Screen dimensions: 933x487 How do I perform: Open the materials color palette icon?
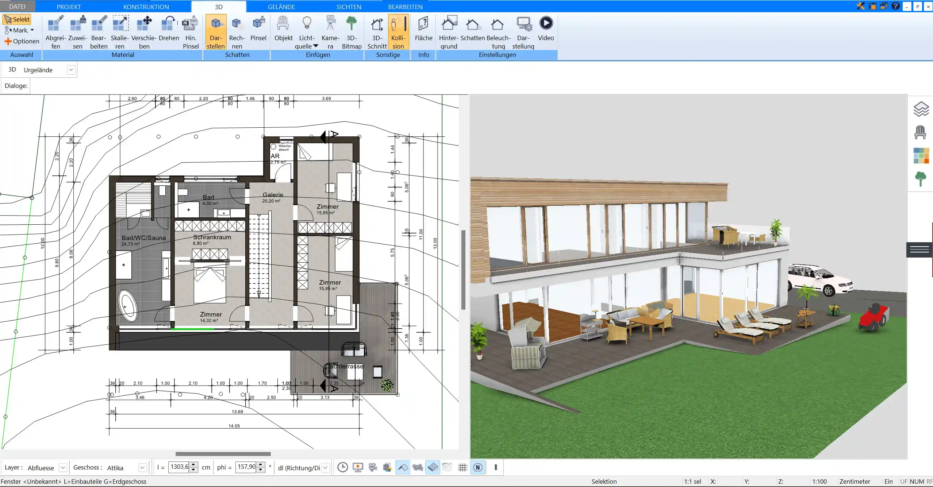pos(921,155)
